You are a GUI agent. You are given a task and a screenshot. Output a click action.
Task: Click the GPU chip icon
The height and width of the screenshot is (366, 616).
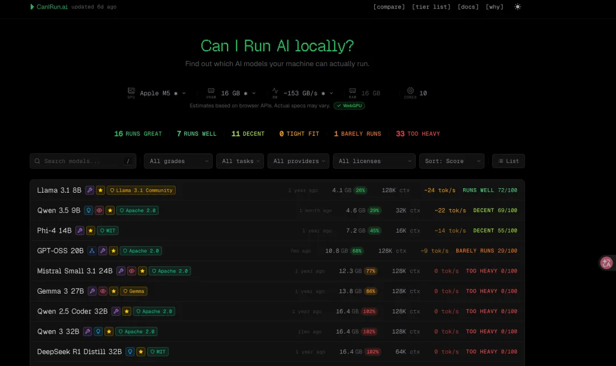pos(131,91)
